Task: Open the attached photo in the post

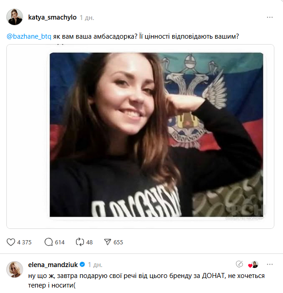Action: click(156, 135)
